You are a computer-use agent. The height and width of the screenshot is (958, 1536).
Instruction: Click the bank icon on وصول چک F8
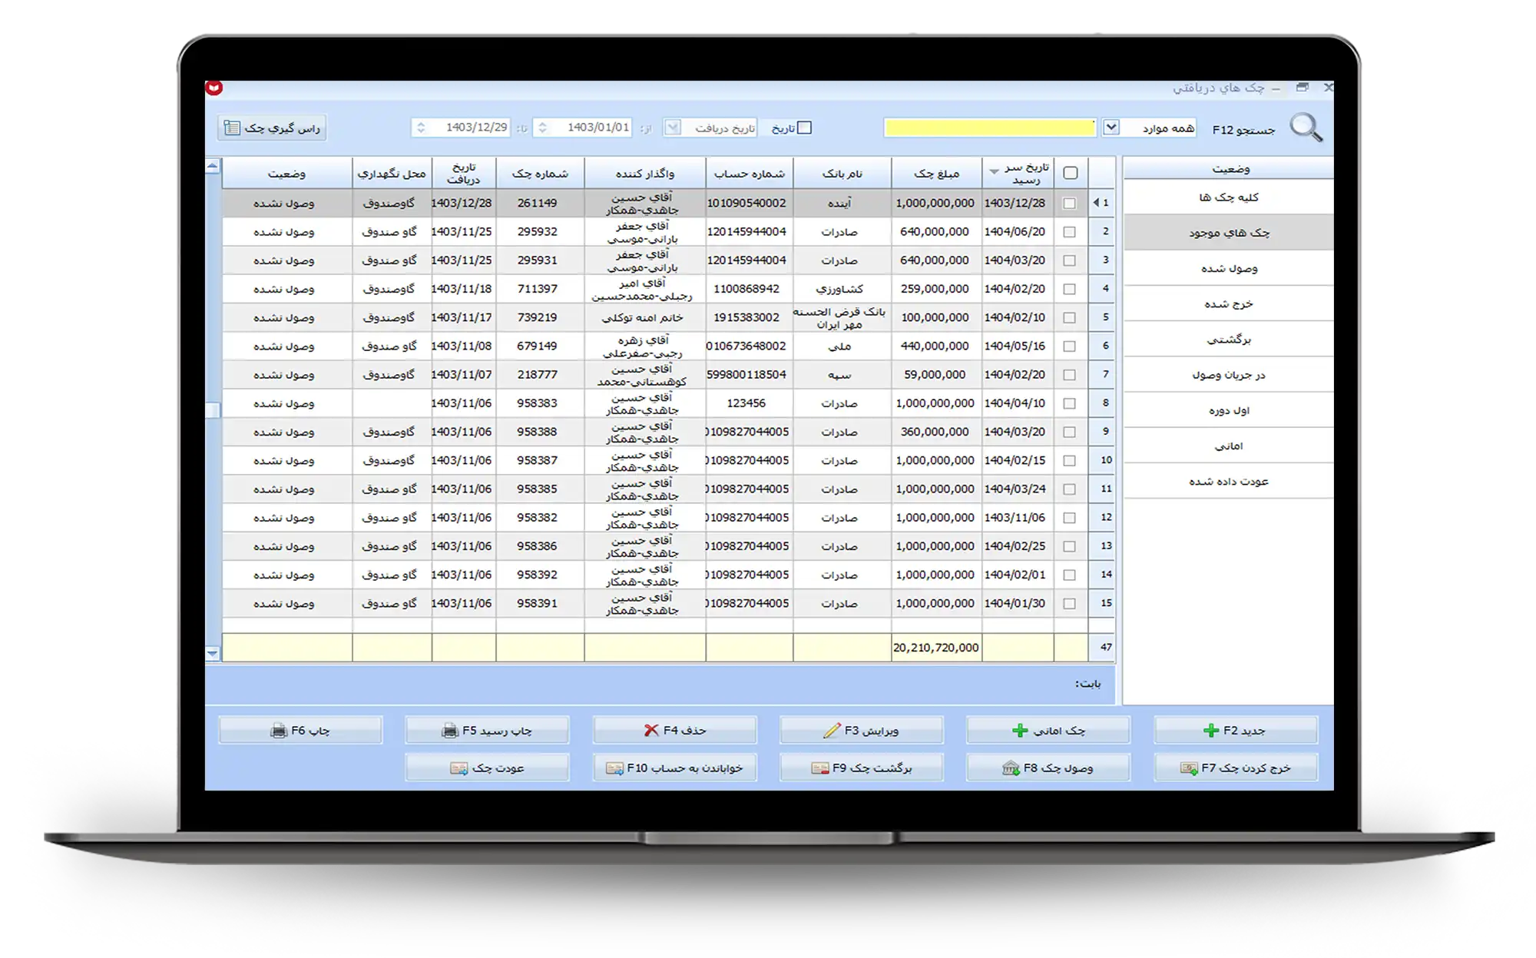point(1011,768)
